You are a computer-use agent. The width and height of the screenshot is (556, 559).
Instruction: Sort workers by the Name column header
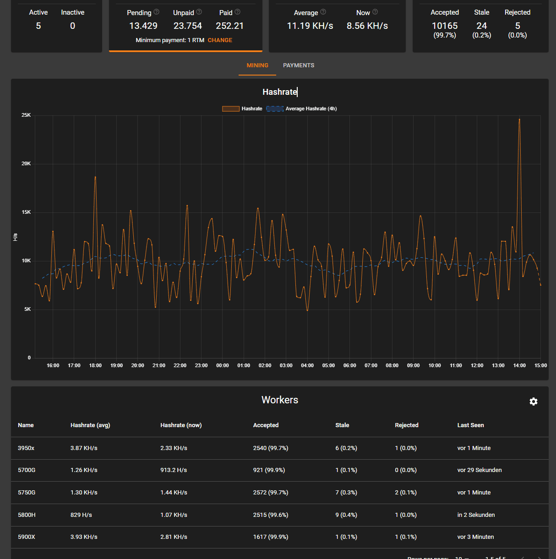point(26,425)
